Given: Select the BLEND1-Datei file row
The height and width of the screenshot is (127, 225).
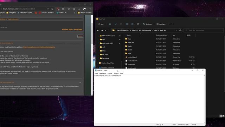Looking at the screenshot, I should tap(160, 61).
